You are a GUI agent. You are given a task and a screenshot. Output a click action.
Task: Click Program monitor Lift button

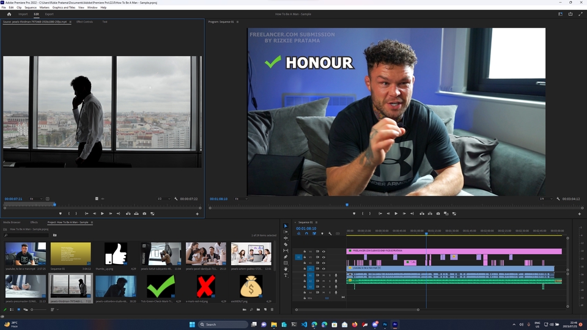tap(422, 214)
